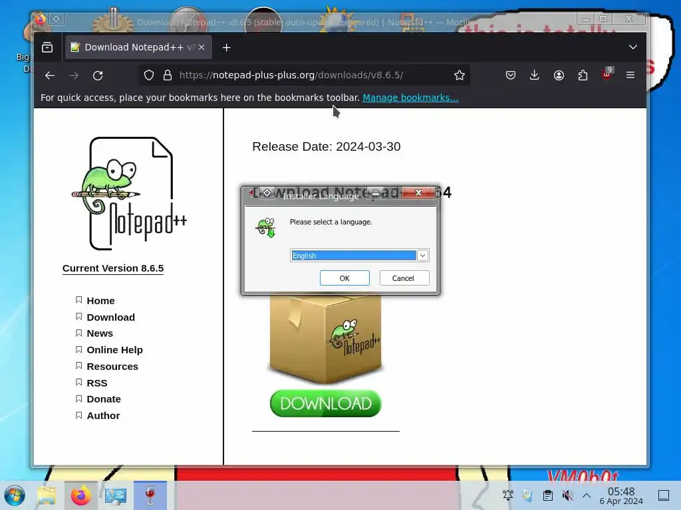Open the system settings taskbar icon

pos(116,495)
